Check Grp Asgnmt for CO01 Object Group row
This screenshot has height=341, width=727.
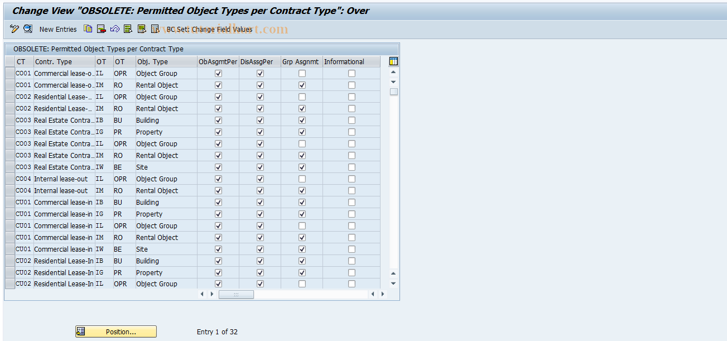click(x=302, y=74)
